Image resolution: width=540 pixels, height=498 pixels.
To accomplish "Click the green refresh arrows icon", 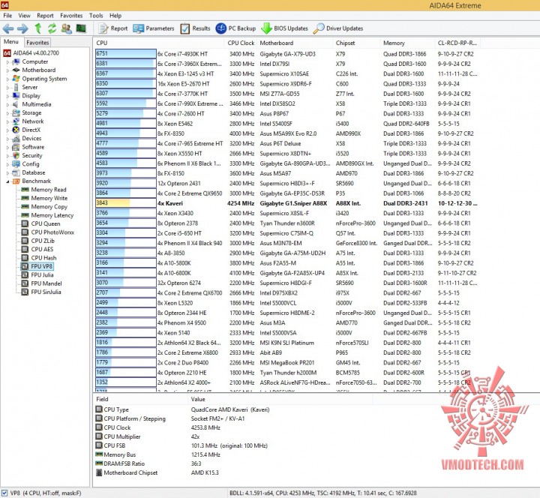I will [52, 28].
